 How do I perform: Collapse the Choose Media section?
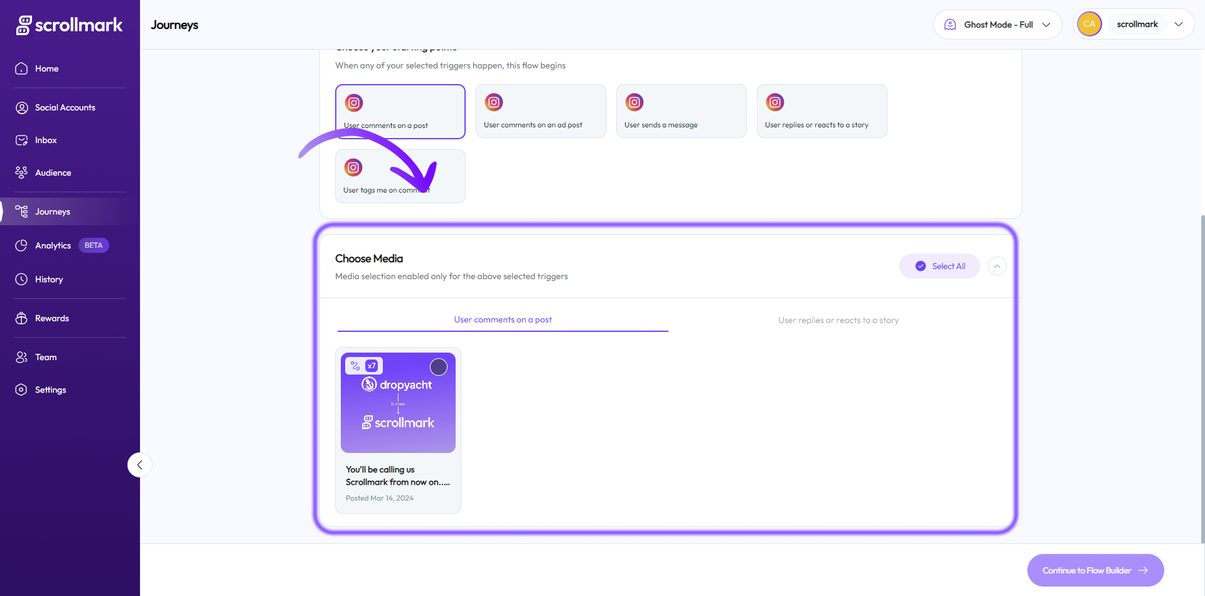coord(997,266)
